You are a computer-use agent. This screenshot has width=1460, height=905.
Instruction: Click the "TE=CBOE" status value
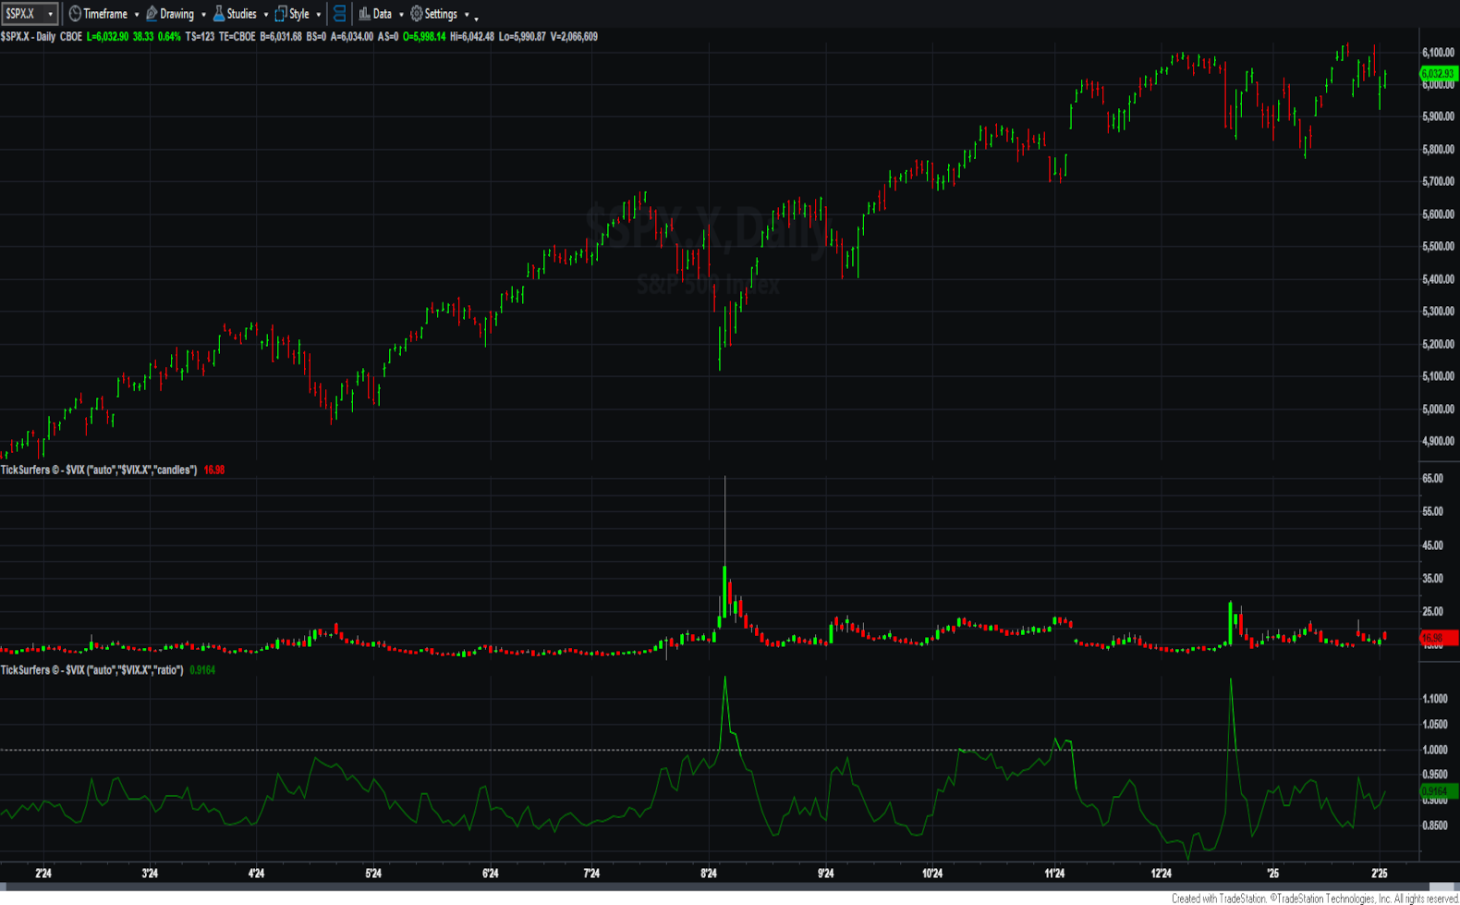coord(237,37)
